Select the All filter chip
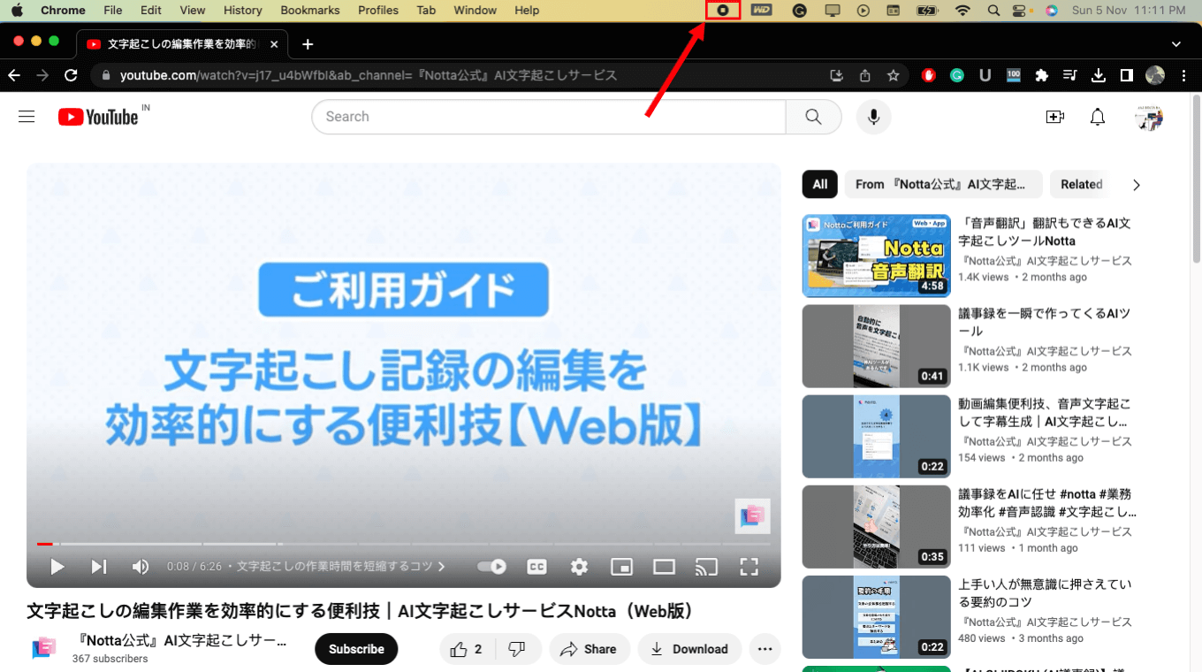Viewport: 1202px width, 672px height. (820, 184)
